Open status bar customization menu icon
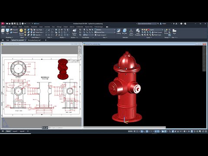 coord(206,131)
